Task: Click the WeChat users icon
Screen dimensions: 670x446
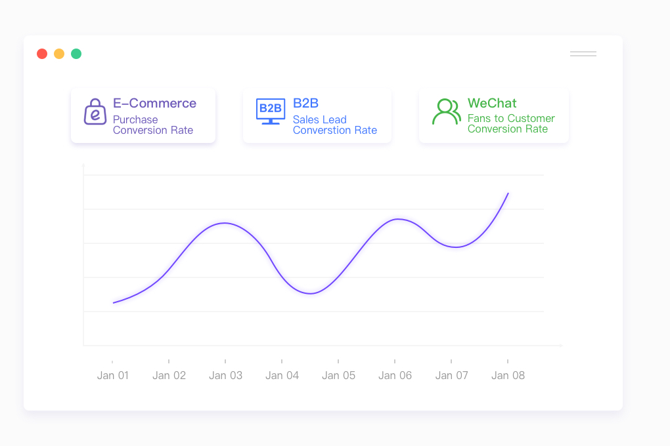Action: click(x=446, y=112)
